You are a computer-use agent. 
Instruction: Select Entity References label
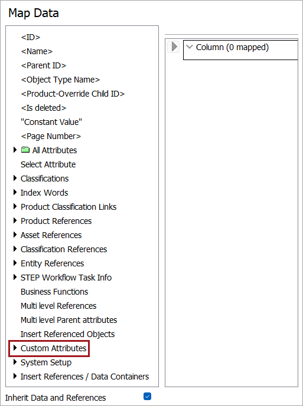coord(53,263)
